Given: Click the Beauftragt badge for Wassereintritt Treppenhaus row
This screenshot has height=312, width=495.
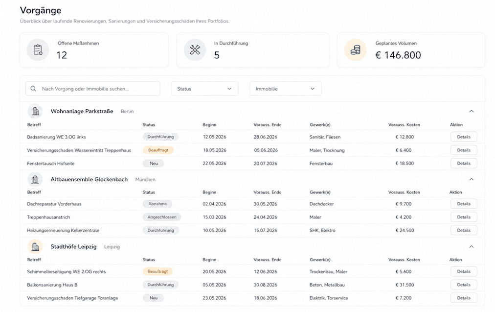Looking at the screenshot, I should pyautogui.click(x=158, y=150).
